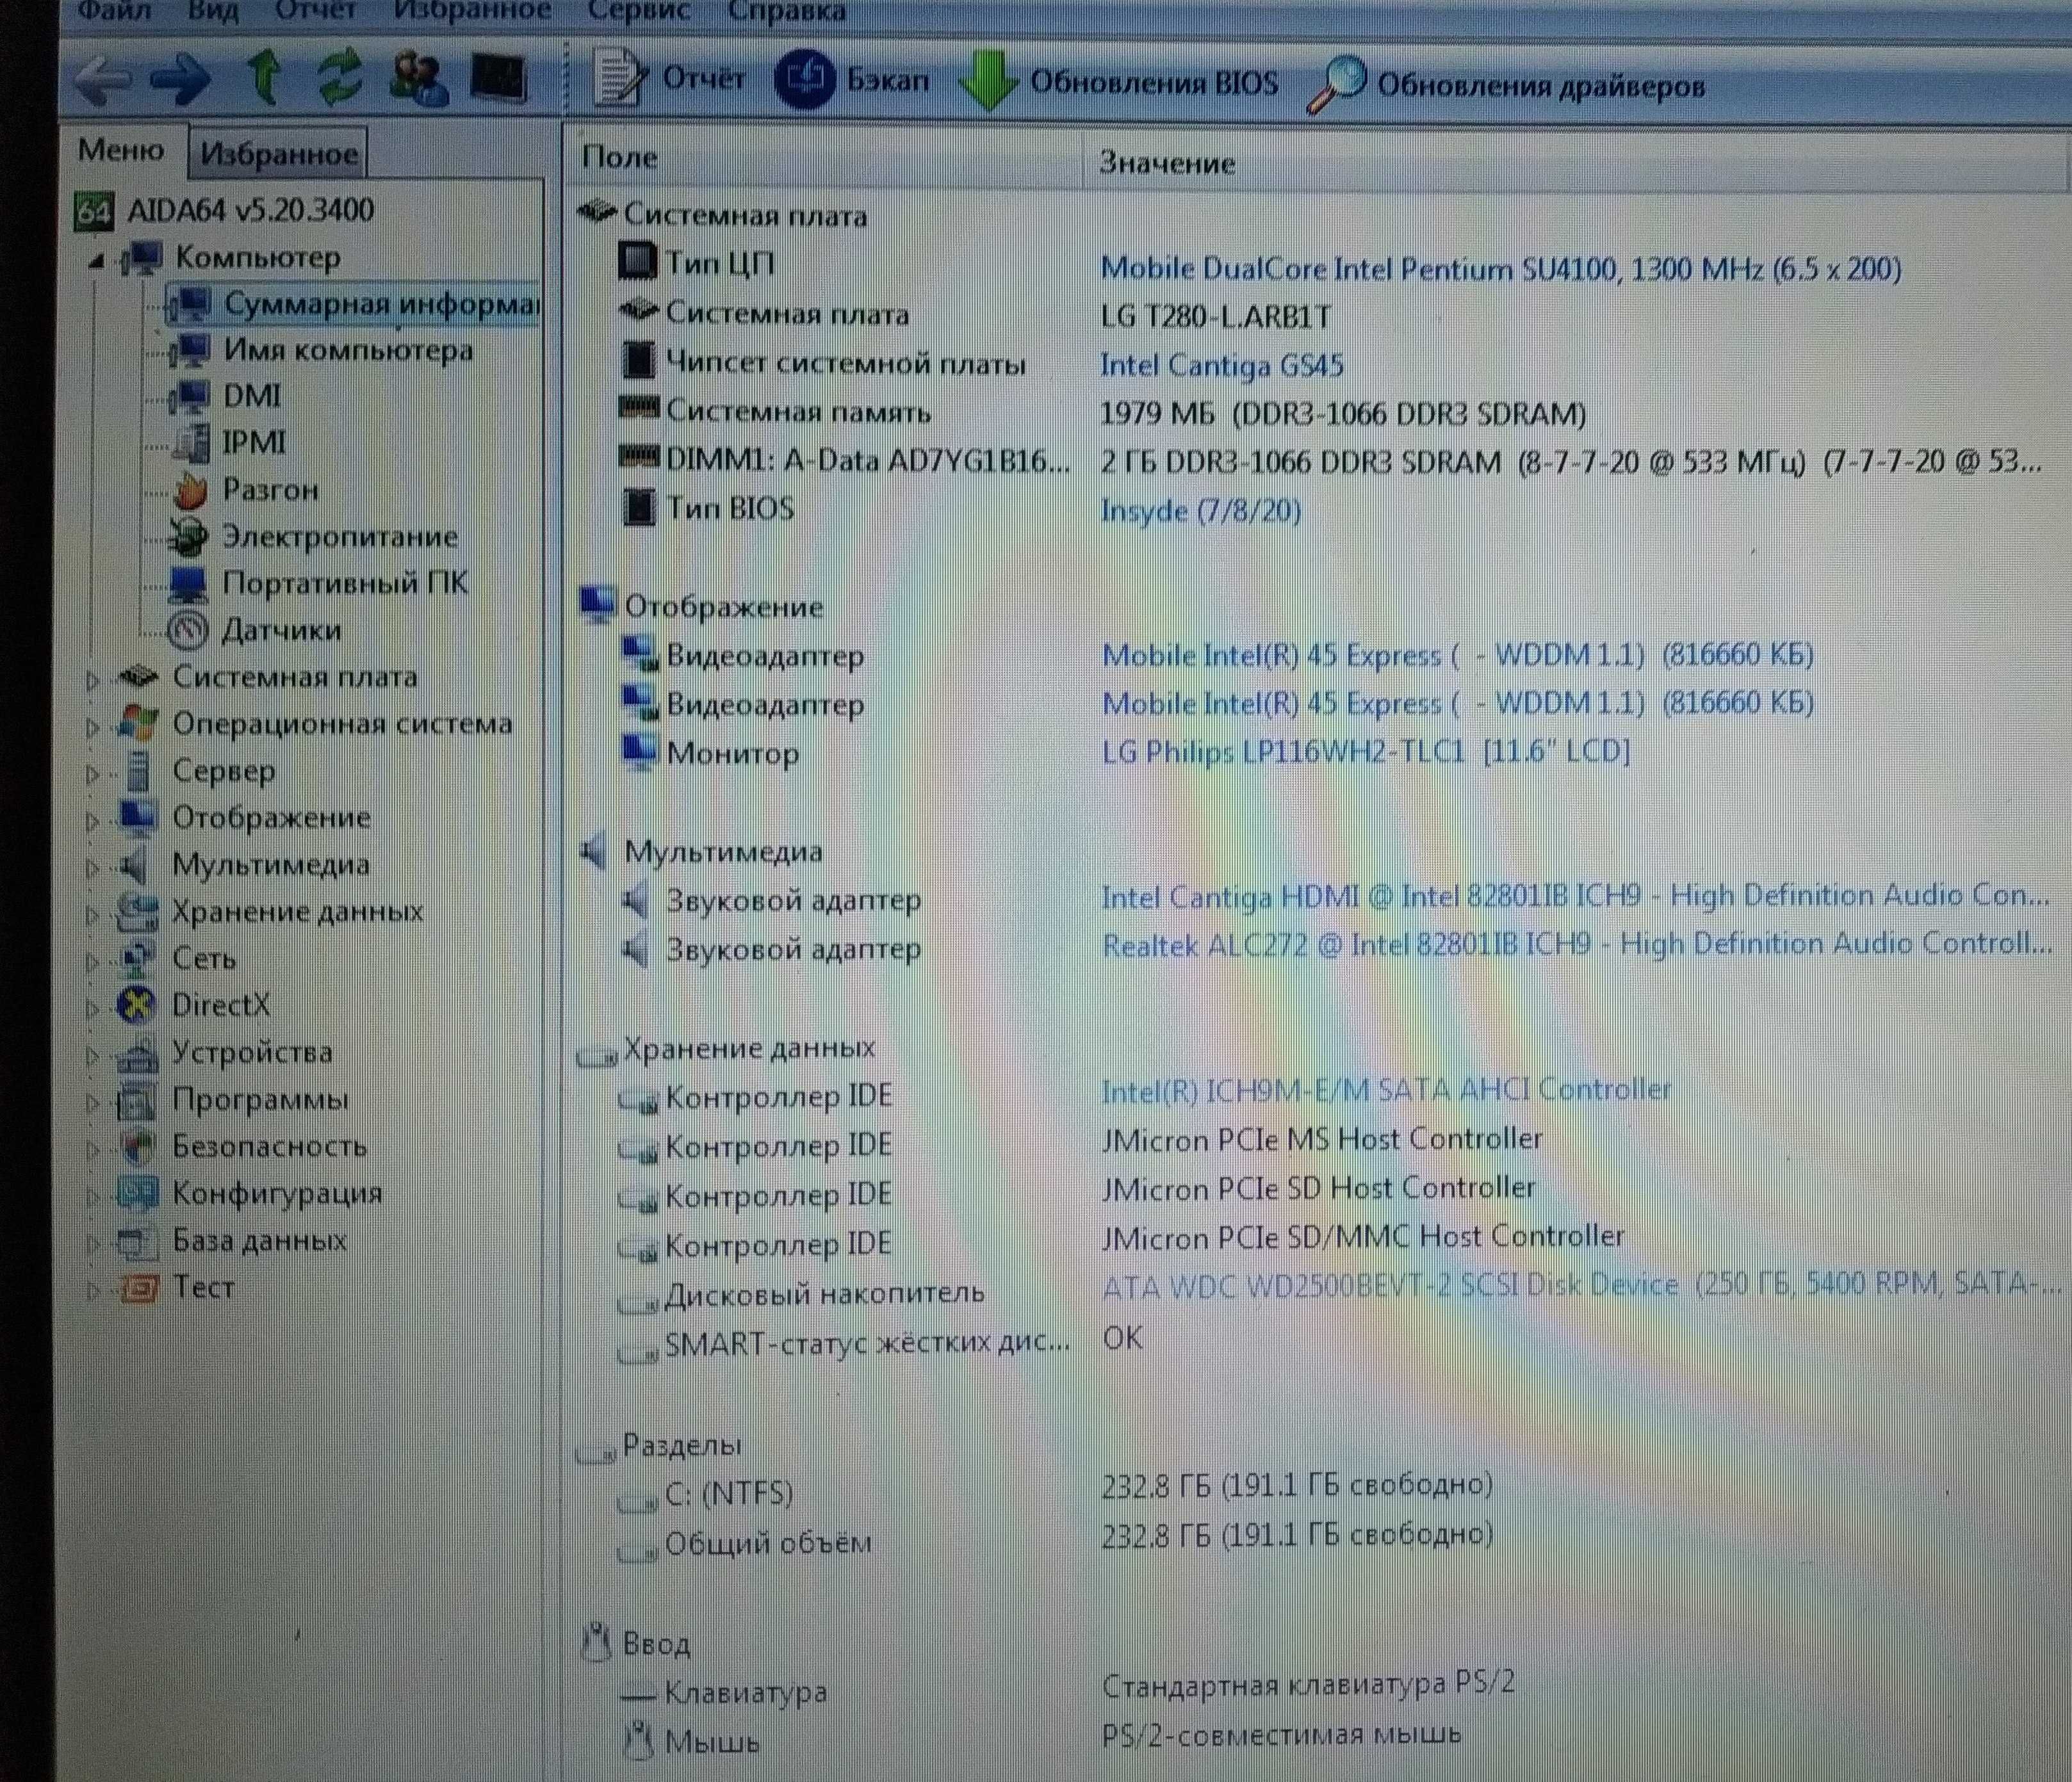Expand DirectX tree node
Viewport: 2072px width, 1782px height.
93,1008
